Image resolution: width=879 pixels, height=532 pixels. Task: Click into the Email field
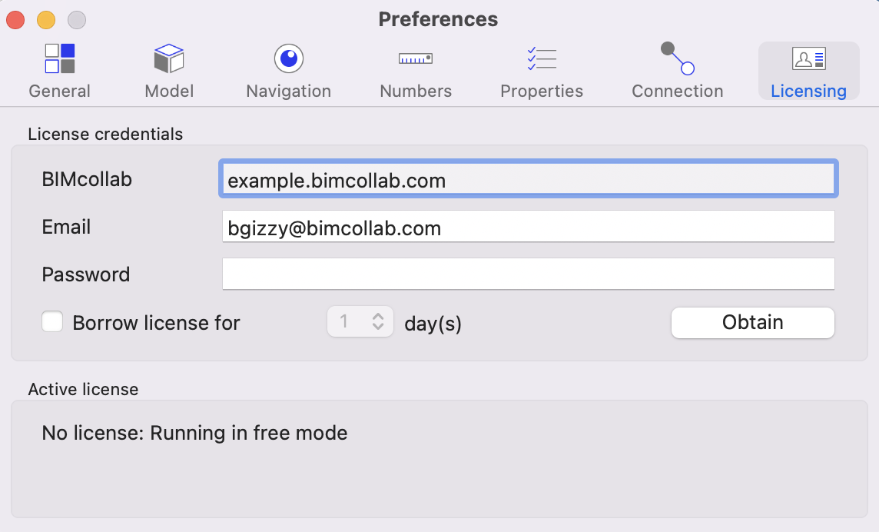tap(528, 226)
